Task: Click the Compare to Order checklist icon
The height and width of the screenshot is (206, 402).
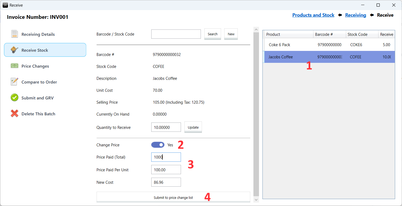Action: point(15,82)
